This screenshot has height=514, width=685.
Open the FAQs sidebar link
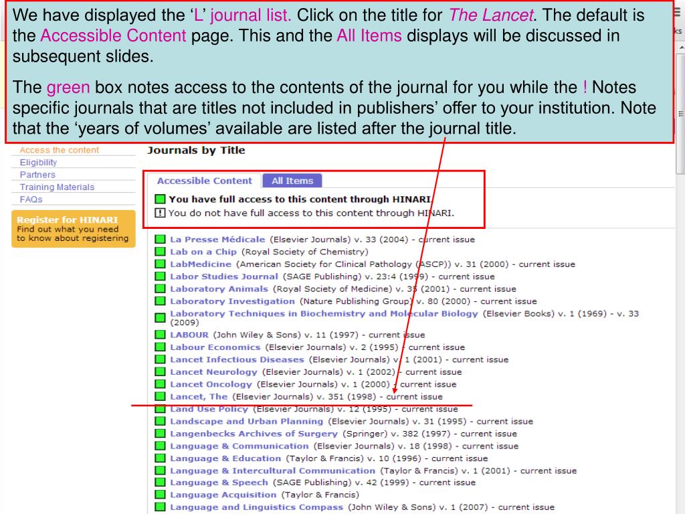click(31, 199)
